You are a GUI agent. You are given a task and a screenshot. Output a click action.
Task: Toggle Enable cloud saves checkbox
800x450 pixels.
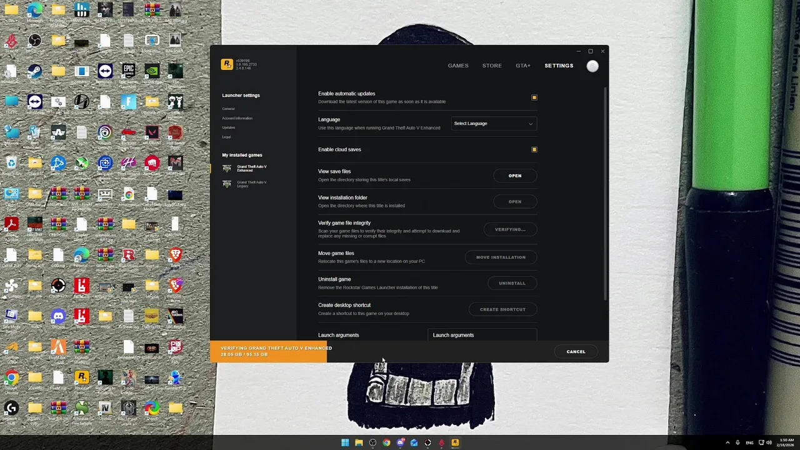tap(534, 149)
